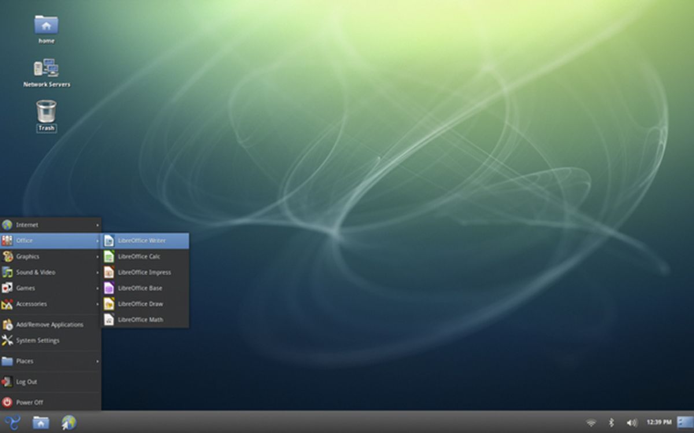Launch LibreOffice Writer from the submenu
Viewport: 694px width, 433px height.
[141, 241]
